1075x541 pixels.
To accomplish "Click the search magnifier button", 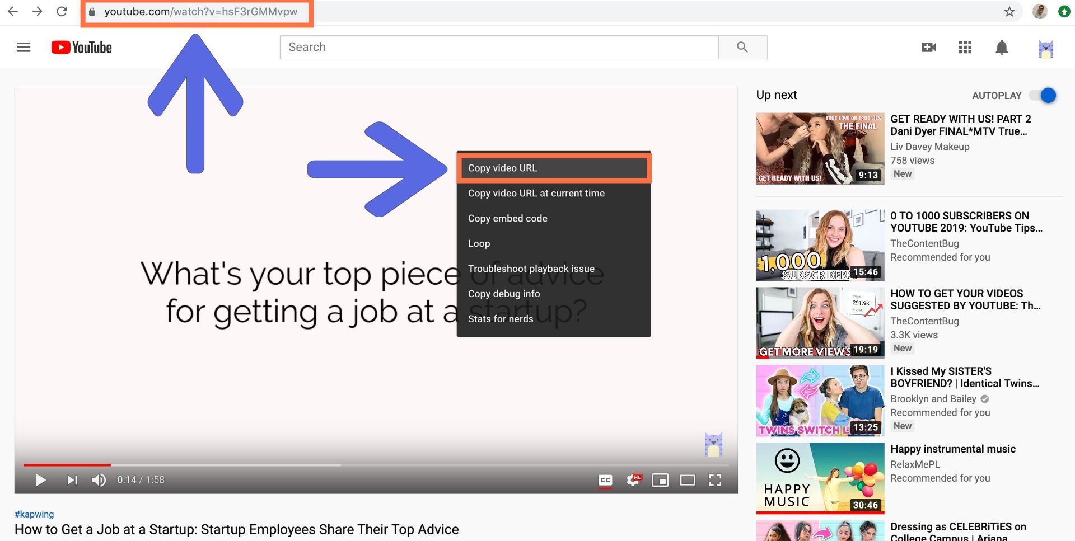I will (742, 47).
